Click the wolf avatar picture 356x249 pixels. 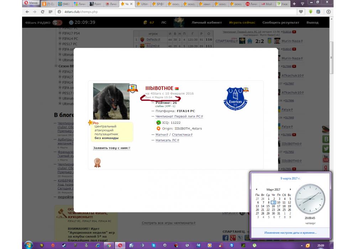coord(111,101)
